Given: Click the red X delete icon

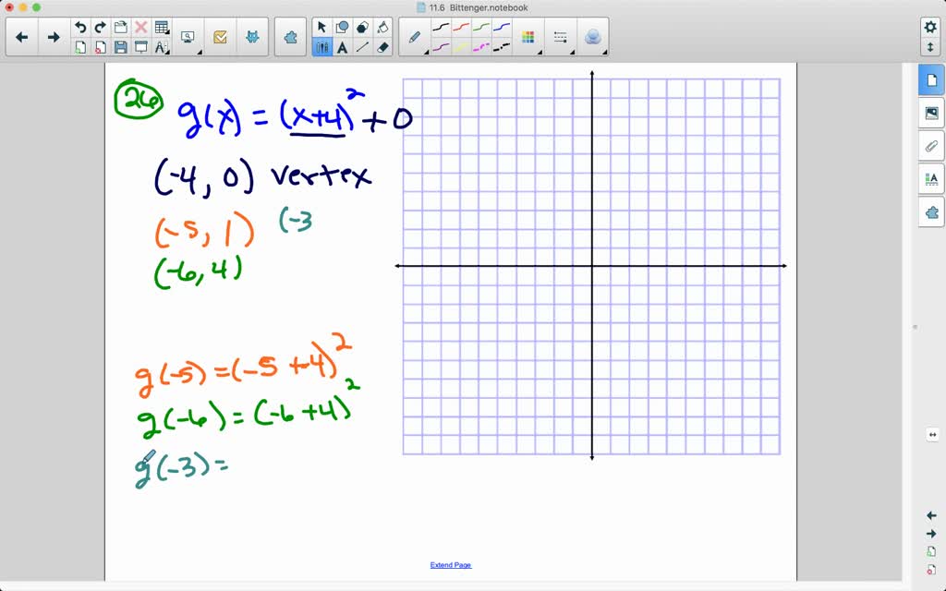Looking at the screenshot, I should click(x=140, y=27).
